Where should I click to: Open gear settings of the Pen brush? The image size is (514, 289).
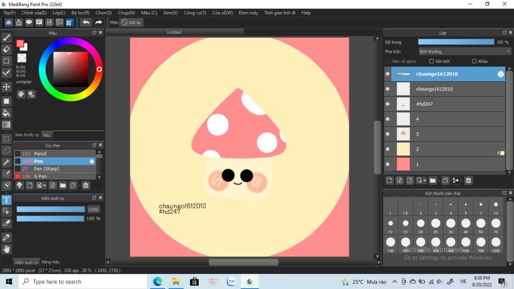coord(92,161)
